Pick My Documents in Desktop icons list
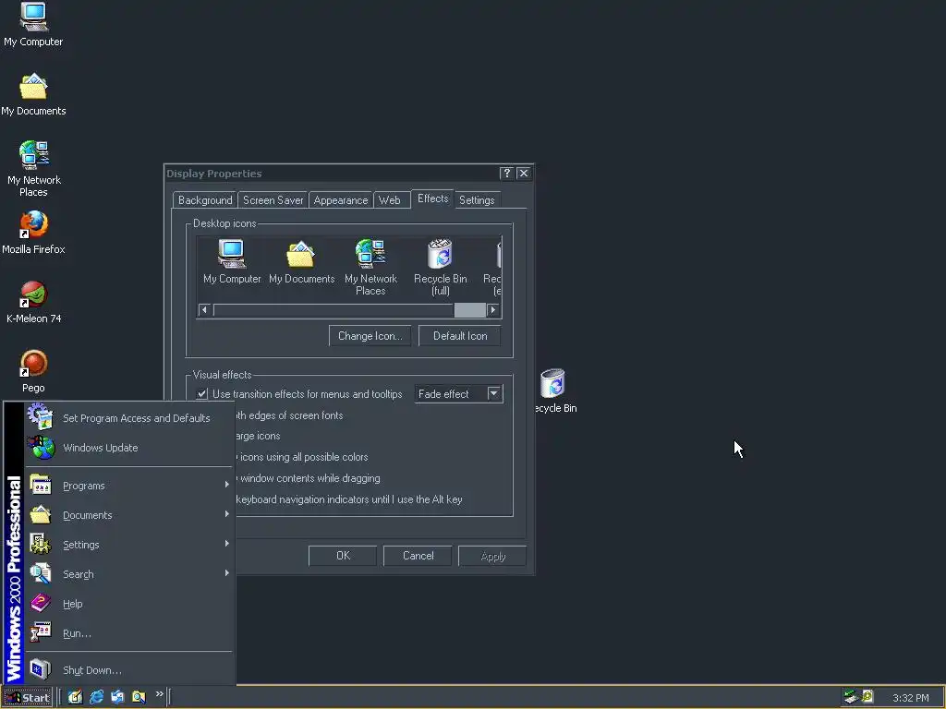 click(301, 262)
